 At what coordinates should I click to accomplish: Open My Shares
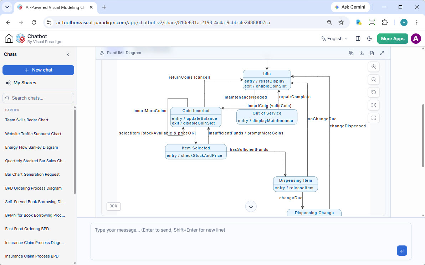pos(21,83)
